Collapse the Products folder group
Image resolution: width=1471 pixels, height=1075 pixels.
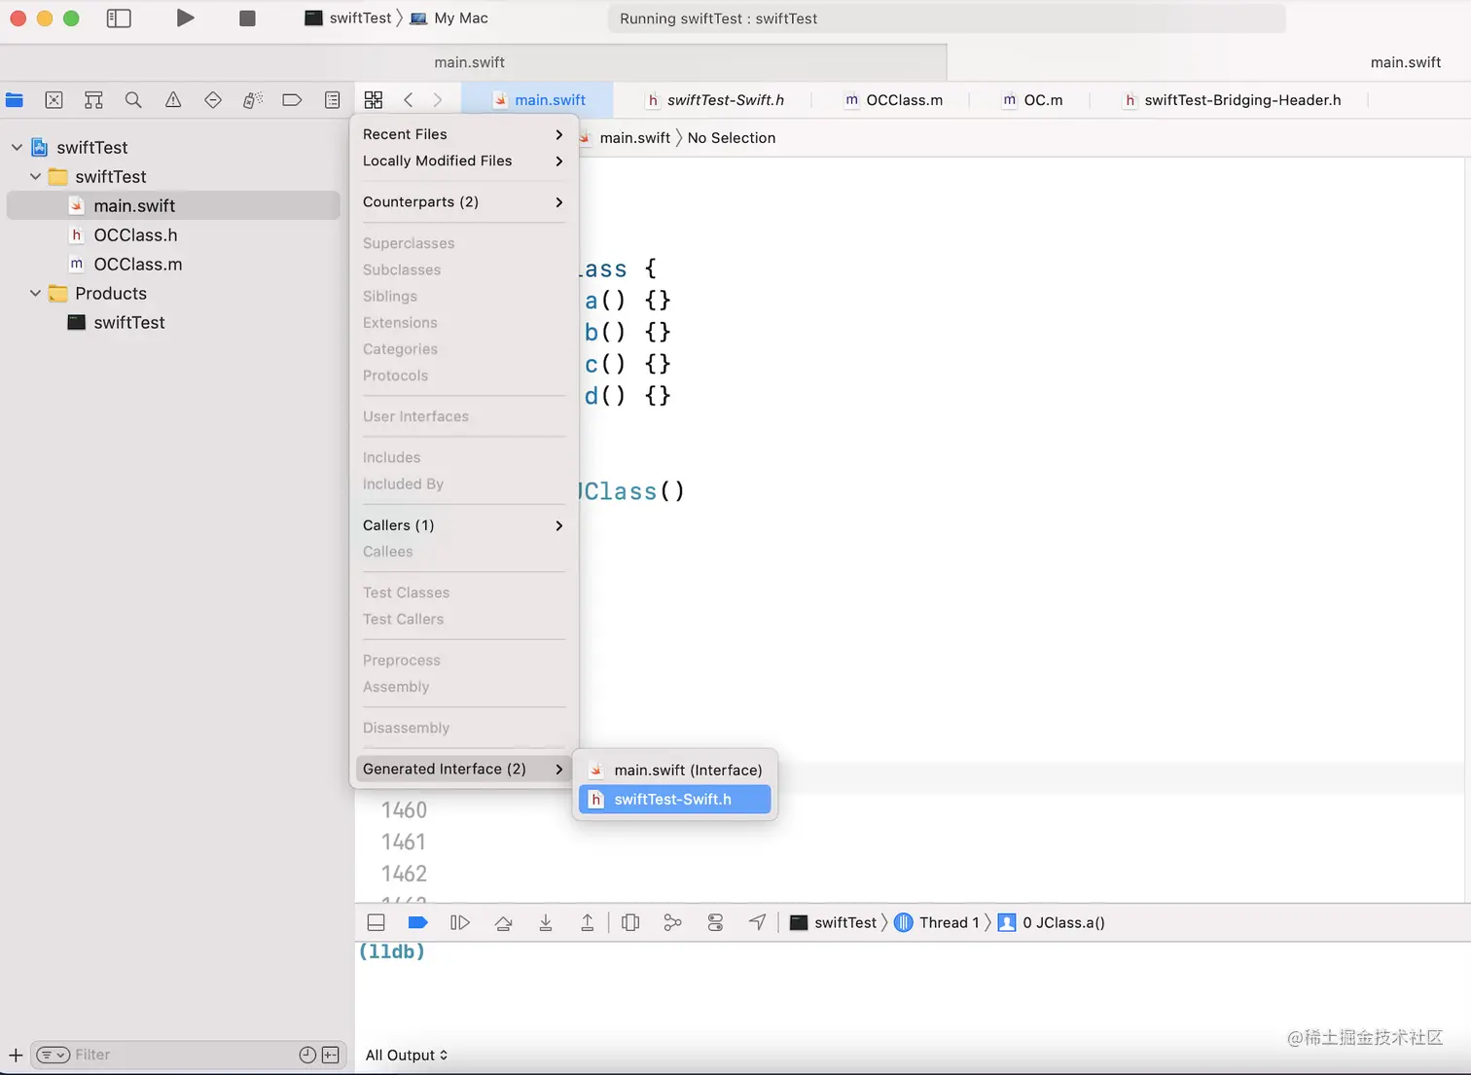35,293
